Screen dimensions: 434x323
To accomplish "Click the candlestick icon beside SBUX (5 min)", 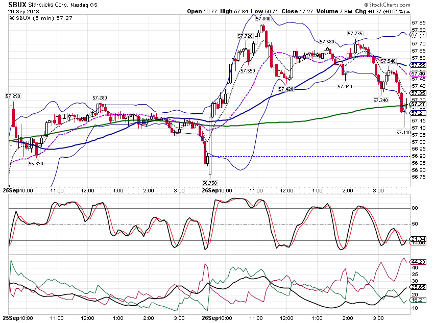I will point(12,18).
